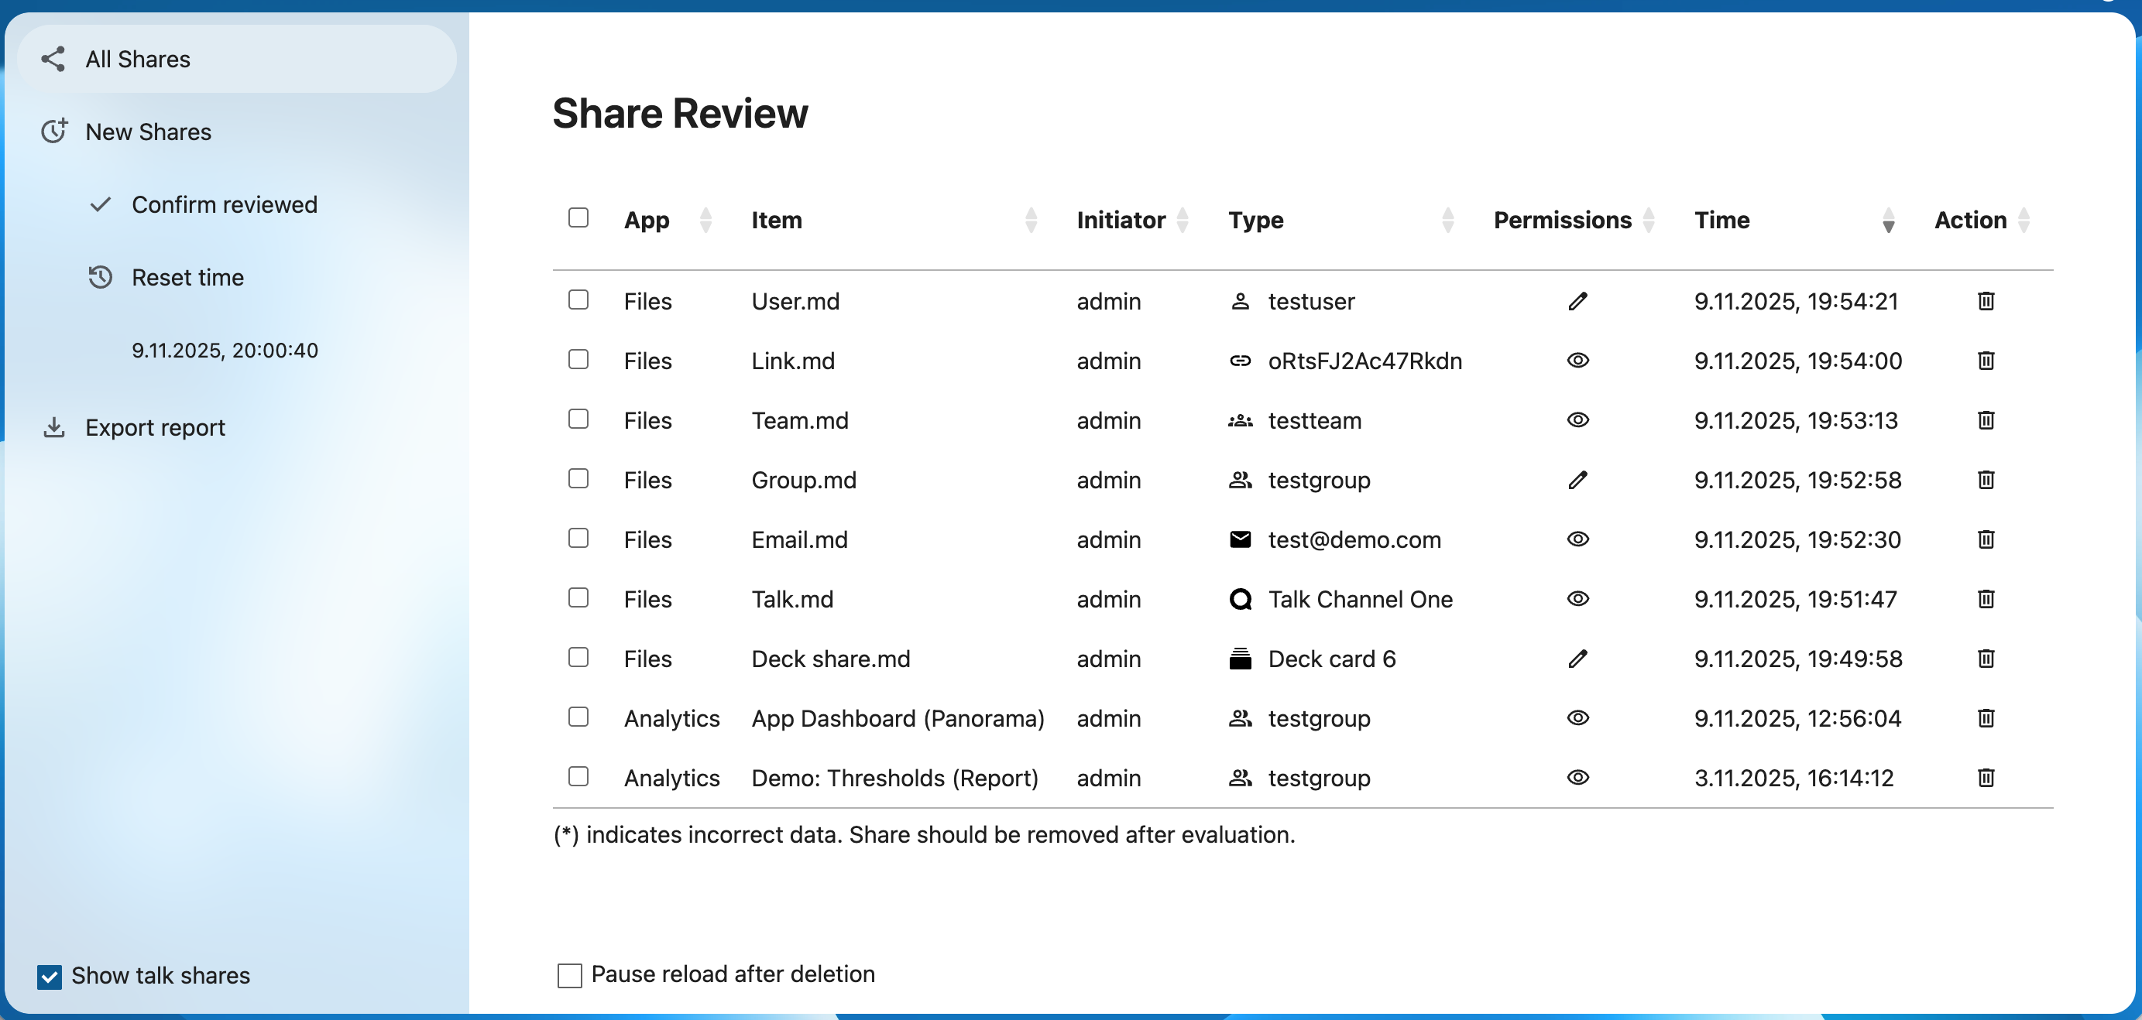Screen dimensions: 2142x1020
Task: Select the Team.md row checkbox
Action: point(578,419)
